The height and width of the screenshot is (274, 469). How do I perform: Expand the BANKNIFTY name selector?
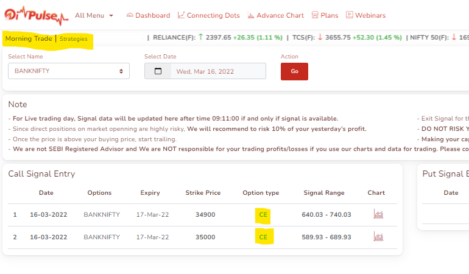tap(69, 71)
